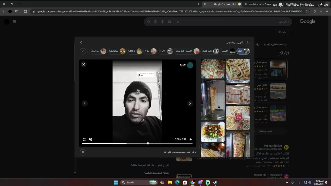Open Microsoft Store from taskbar
Viewport: 331px width, 186px height.
(x=185, y=182)
